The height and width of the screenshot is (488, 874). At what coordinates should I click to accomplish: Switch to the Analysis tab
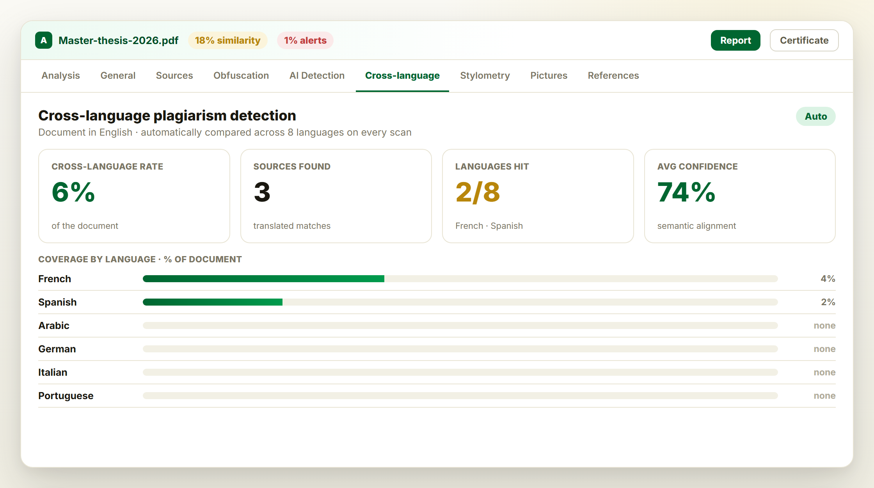tap(61, 76)
